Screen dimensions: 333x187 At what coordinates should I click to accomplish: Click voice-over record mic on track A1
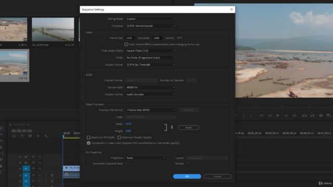(52, 176)
